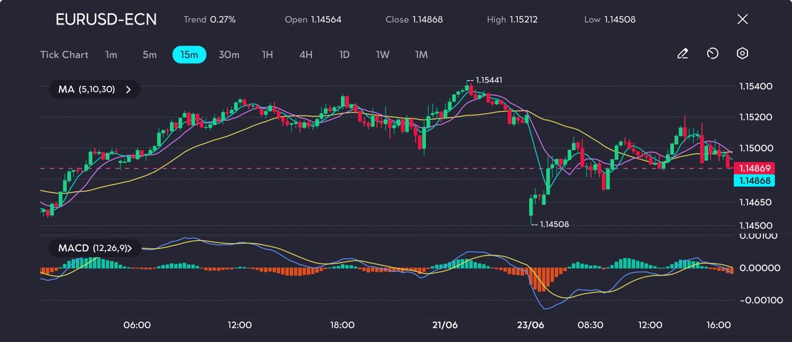This screenshot has width=792, height=342.
Task: Select the 5m timeframe
Action: pos(150,55)
